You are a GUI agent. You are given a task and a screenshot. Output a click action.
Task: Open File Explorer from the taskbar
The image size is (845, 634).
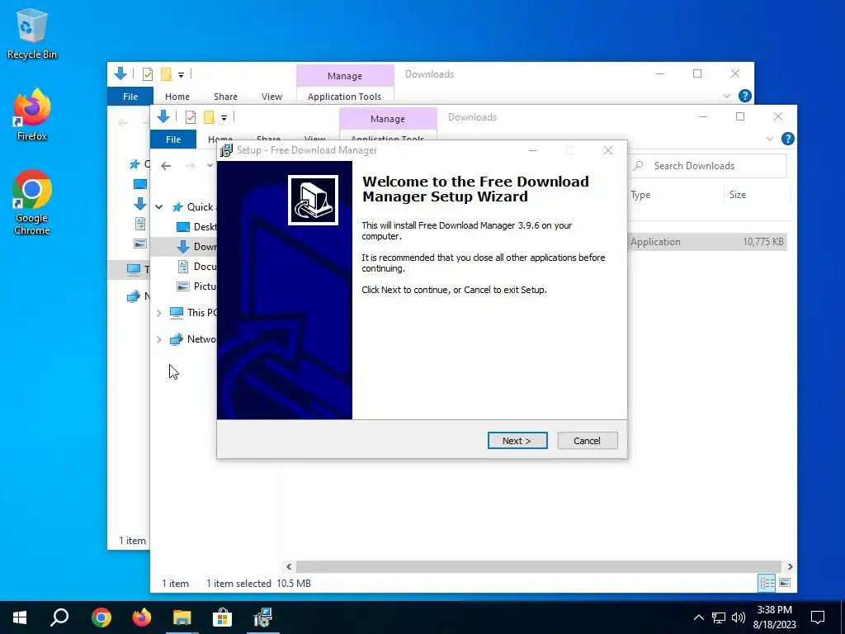click(182, 617)
